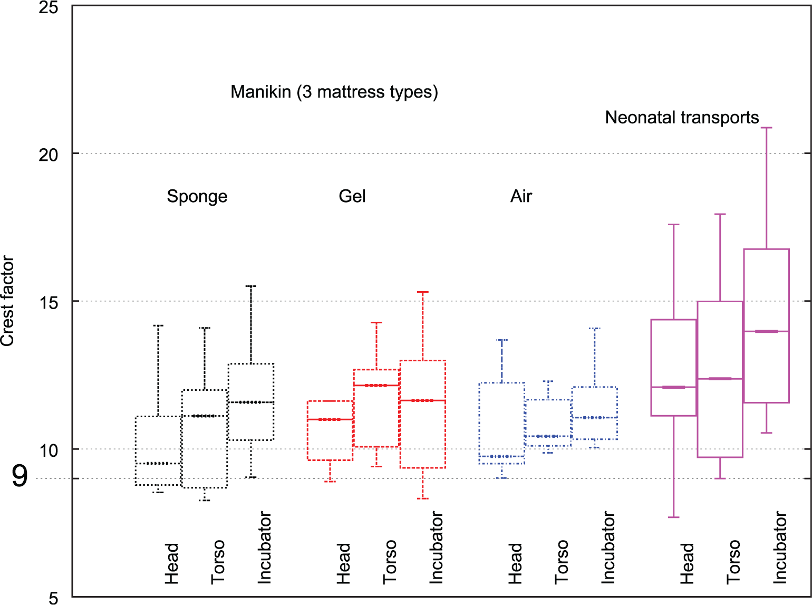Screen dimensions: 812x605
Task: Click the red Gel Incubator box
Action: pyautogui.click(x=422, y=414)
